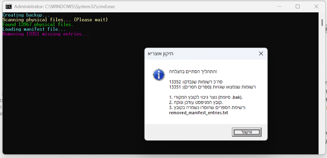Click the .bak backup created line

click(x=206, y=97)
